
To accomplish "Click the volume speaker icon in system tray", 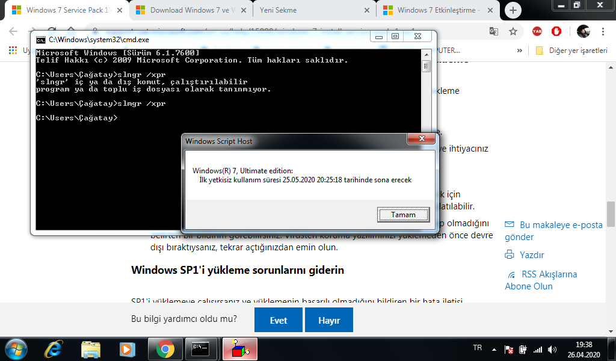I will pos(551,348).
